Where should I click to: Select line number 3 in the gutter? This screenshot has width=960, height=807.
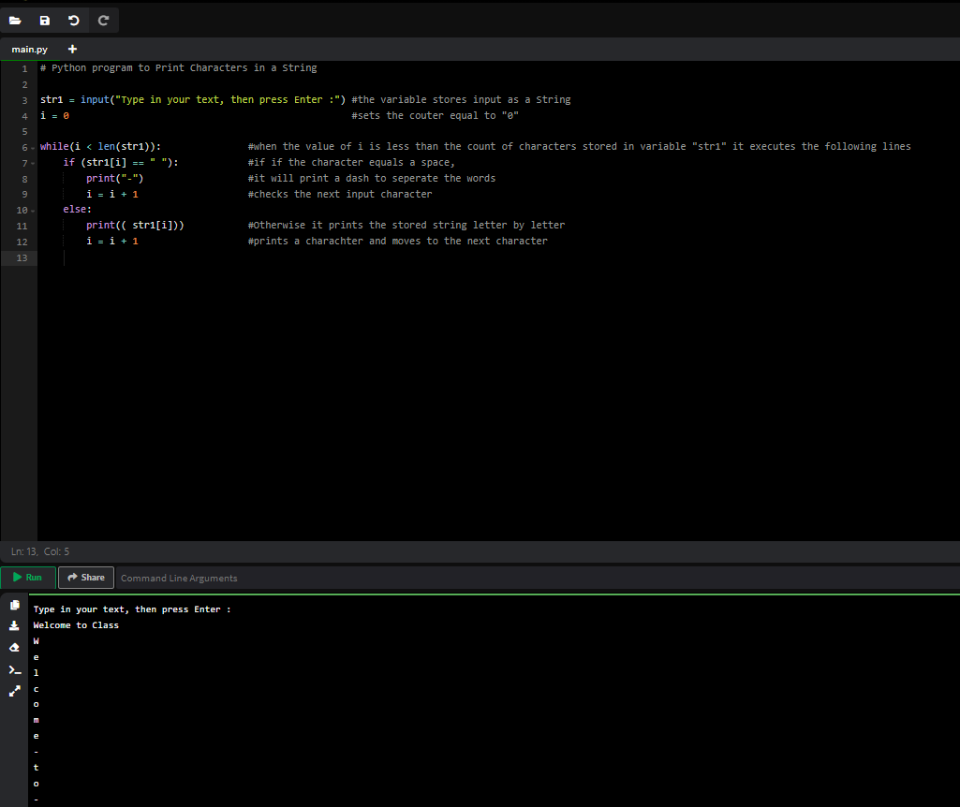point(24,100)
